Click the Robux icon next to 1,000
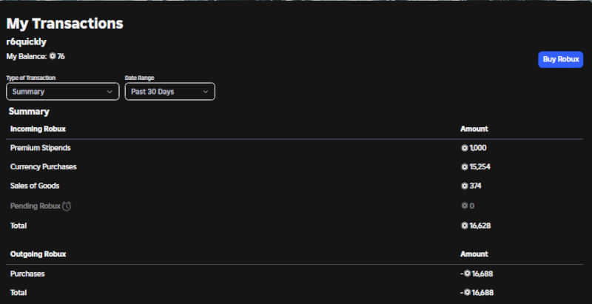 coord(465,148)
